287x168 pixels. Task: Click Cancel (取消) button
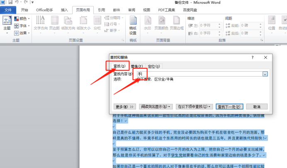(257, 107)
